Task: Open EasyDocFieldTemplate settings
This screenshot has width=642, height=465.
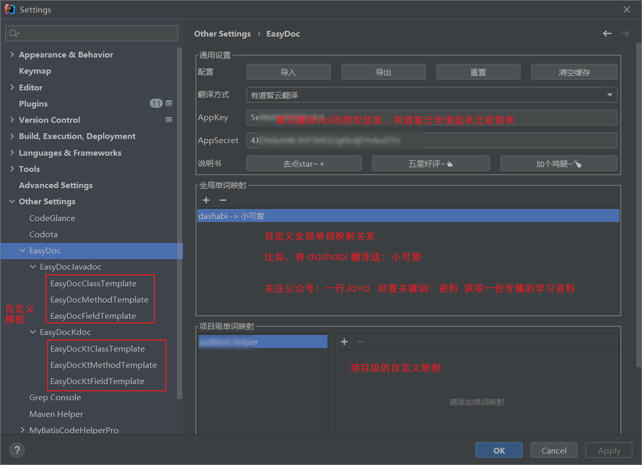Action: click(93, 316)
